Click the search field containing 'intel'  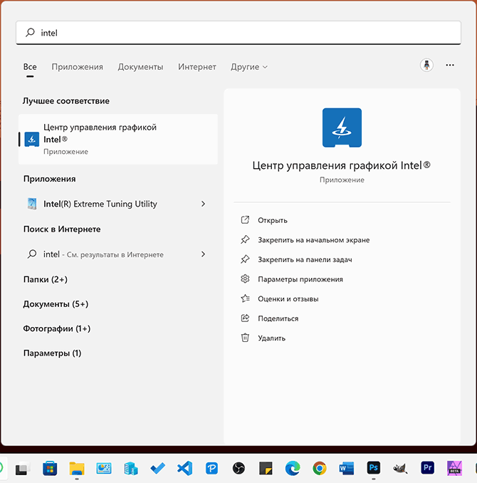238,33
